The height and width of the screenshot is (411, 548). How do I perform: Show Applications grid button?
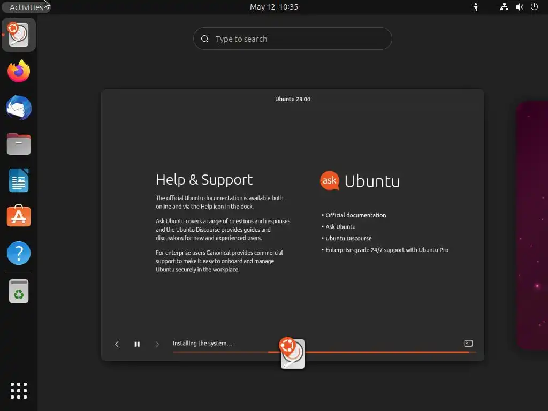(19, 390)
